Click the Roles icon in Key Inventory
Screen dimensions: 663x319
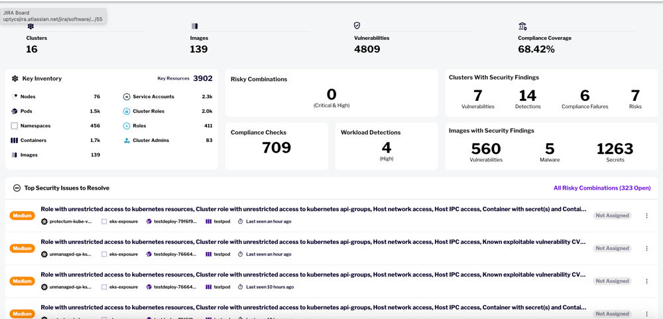127,126
